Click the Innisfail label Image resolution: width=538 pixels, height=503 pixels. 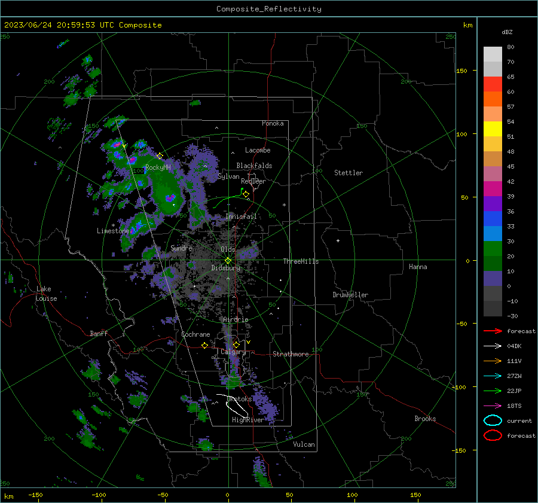pyautogui.click(x=241, y=217)
